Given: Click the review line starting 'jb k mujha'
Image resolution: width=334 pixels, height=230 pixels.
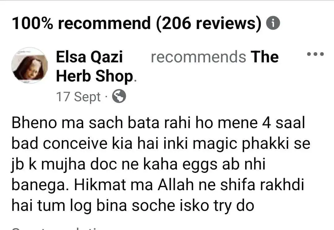Looking at the screenshot, I should 139,164.
